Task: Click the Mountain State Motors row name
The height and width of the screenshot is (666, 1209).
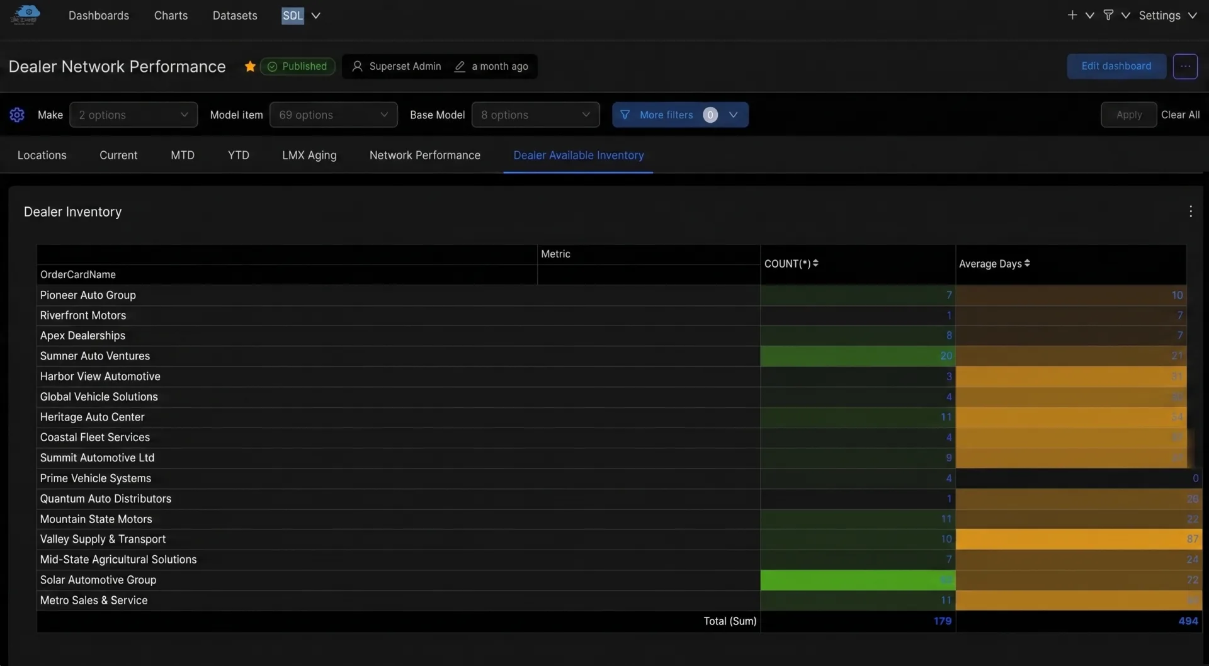Action: coord(96,519)
